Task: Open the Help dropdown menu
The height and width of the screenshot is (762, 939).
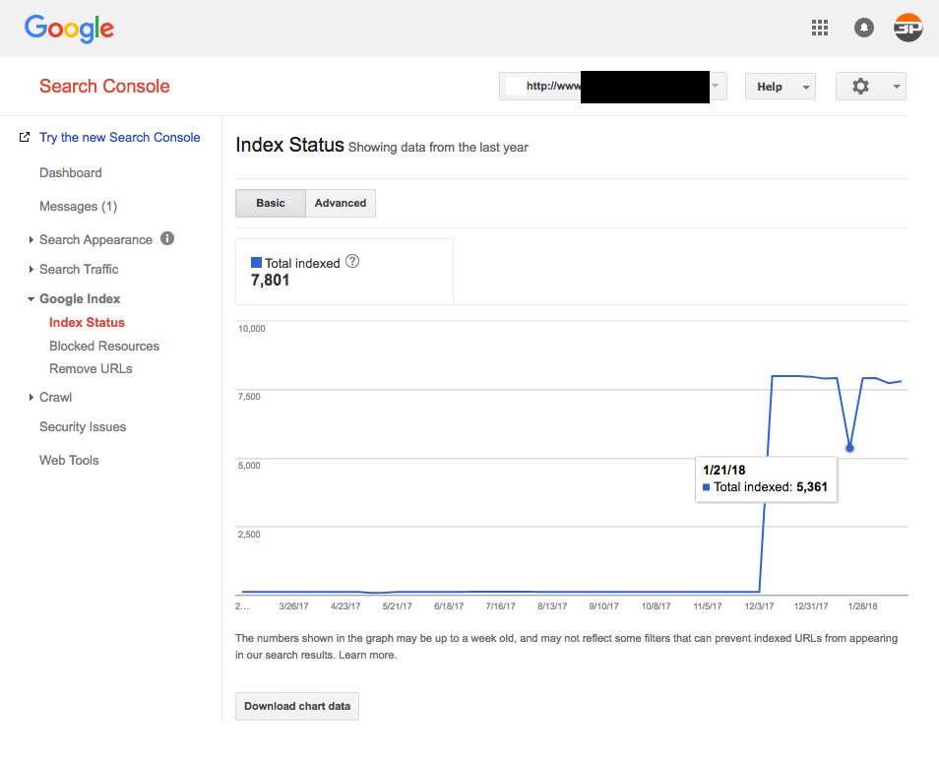Action: pyautogui.click(x=781, y=87)
